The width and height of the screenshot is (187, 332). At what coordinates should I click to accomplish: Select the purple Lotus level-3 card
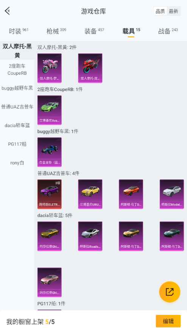50,194
